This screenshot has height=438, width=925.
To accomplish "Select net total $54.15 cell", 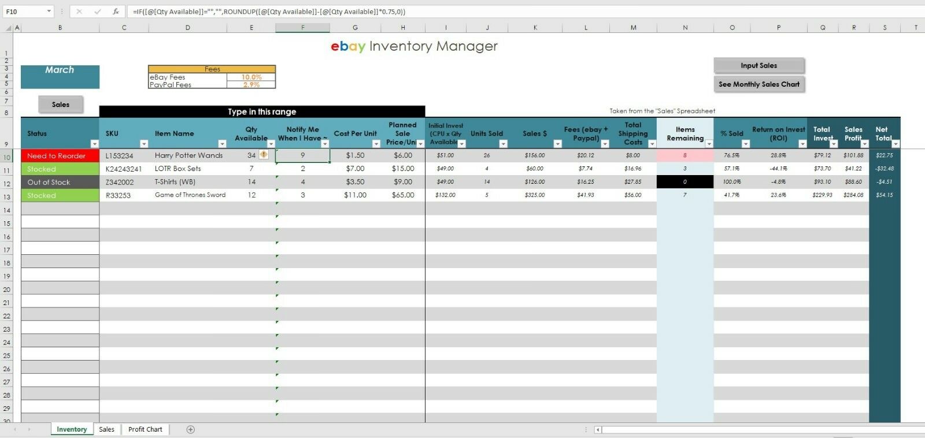I will point(885,195).
